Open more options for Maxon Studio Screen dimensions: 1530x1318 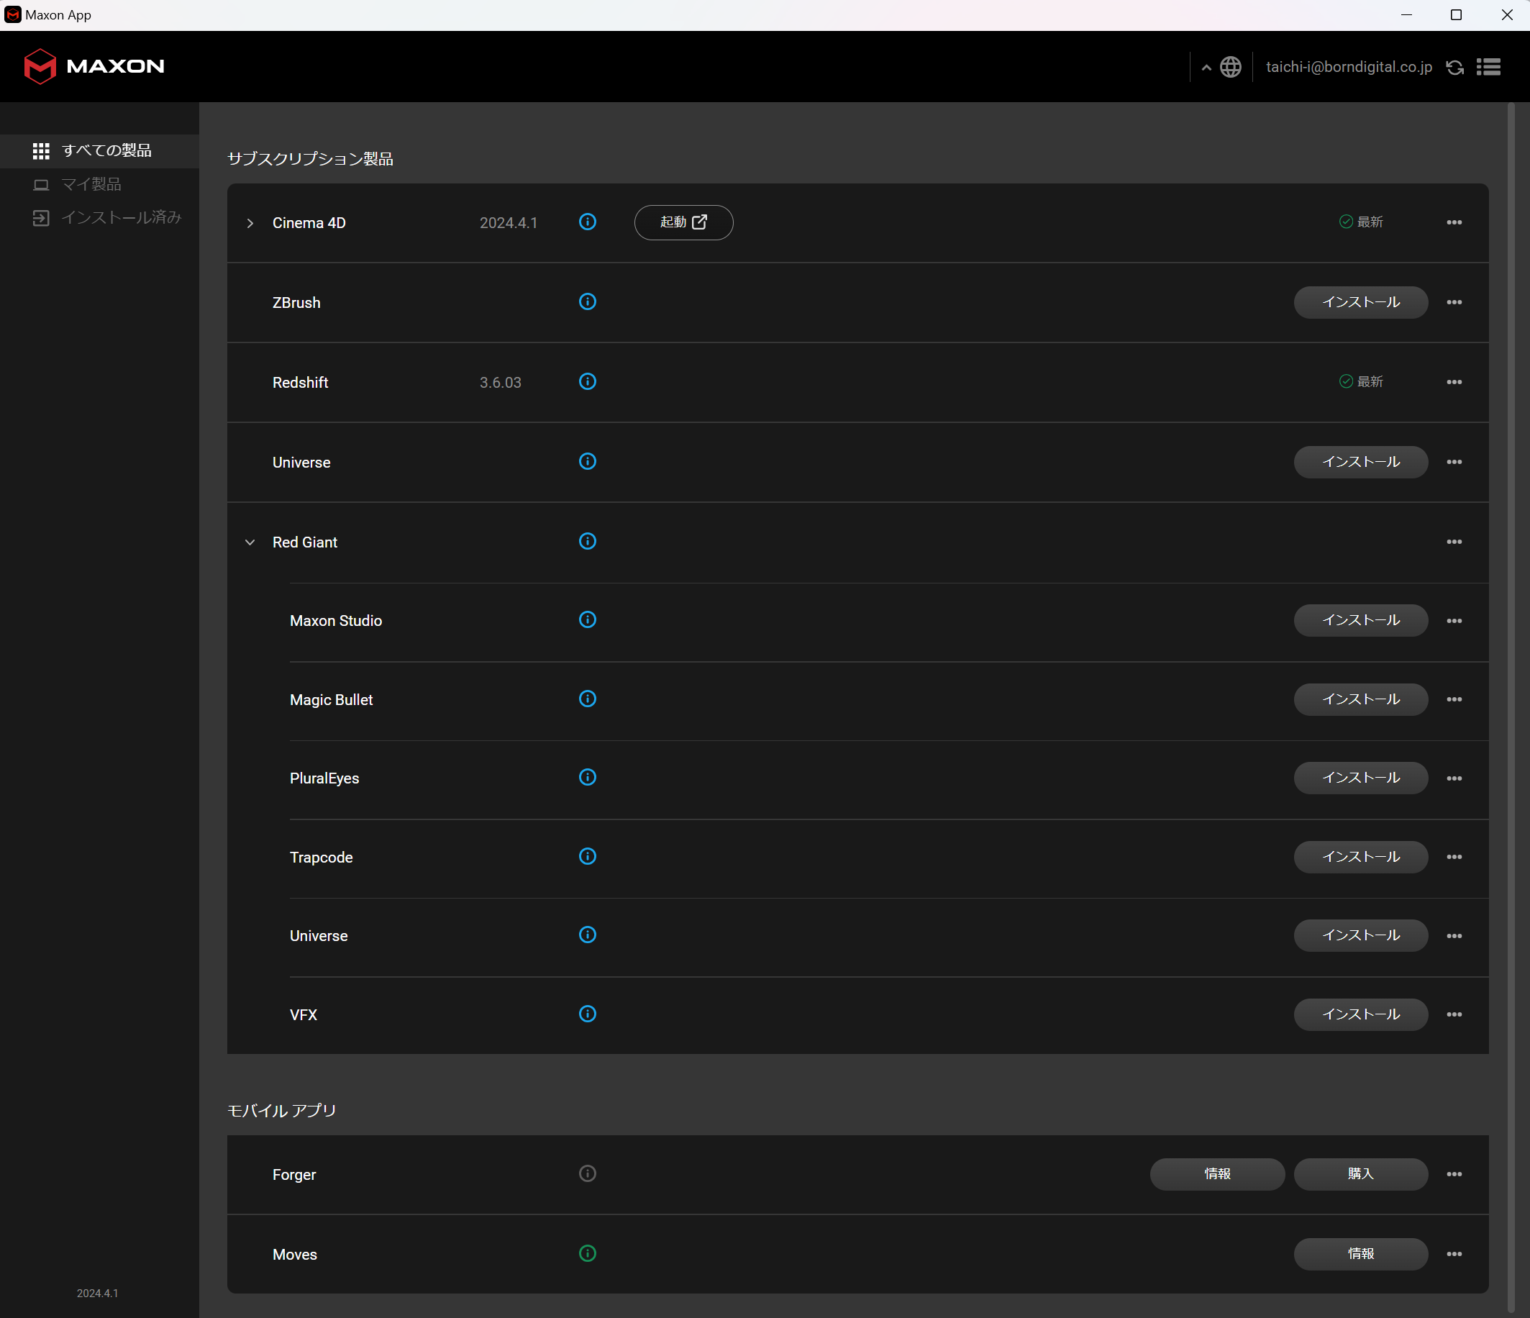click(x=1454, y=621)
